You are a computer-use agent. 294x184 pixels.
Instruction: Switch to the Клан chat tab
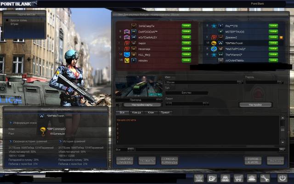[x=151, y=112]
